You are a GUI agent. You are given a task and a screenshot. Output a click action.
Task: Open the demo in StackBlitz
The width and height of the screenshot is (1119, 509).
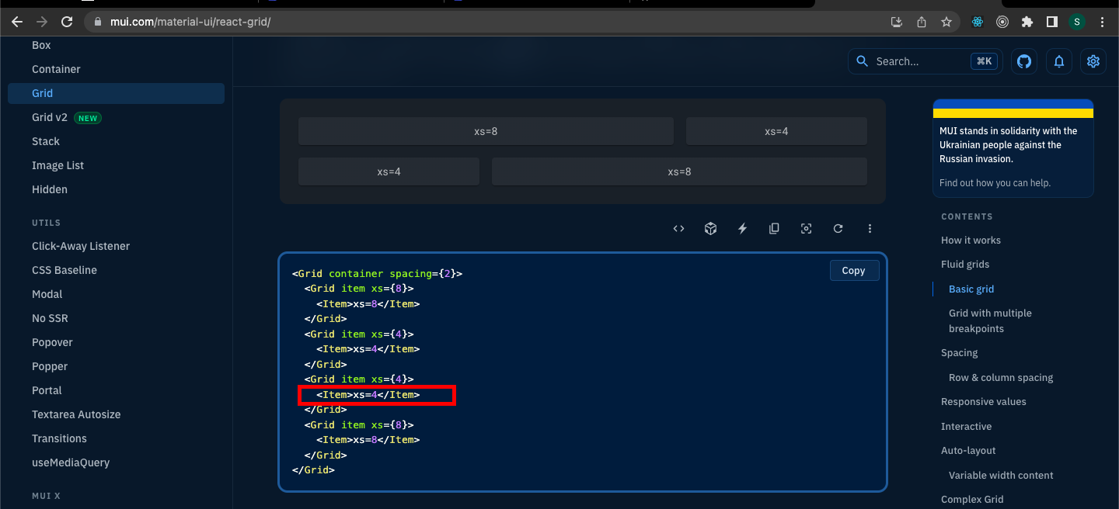point(742,228)
